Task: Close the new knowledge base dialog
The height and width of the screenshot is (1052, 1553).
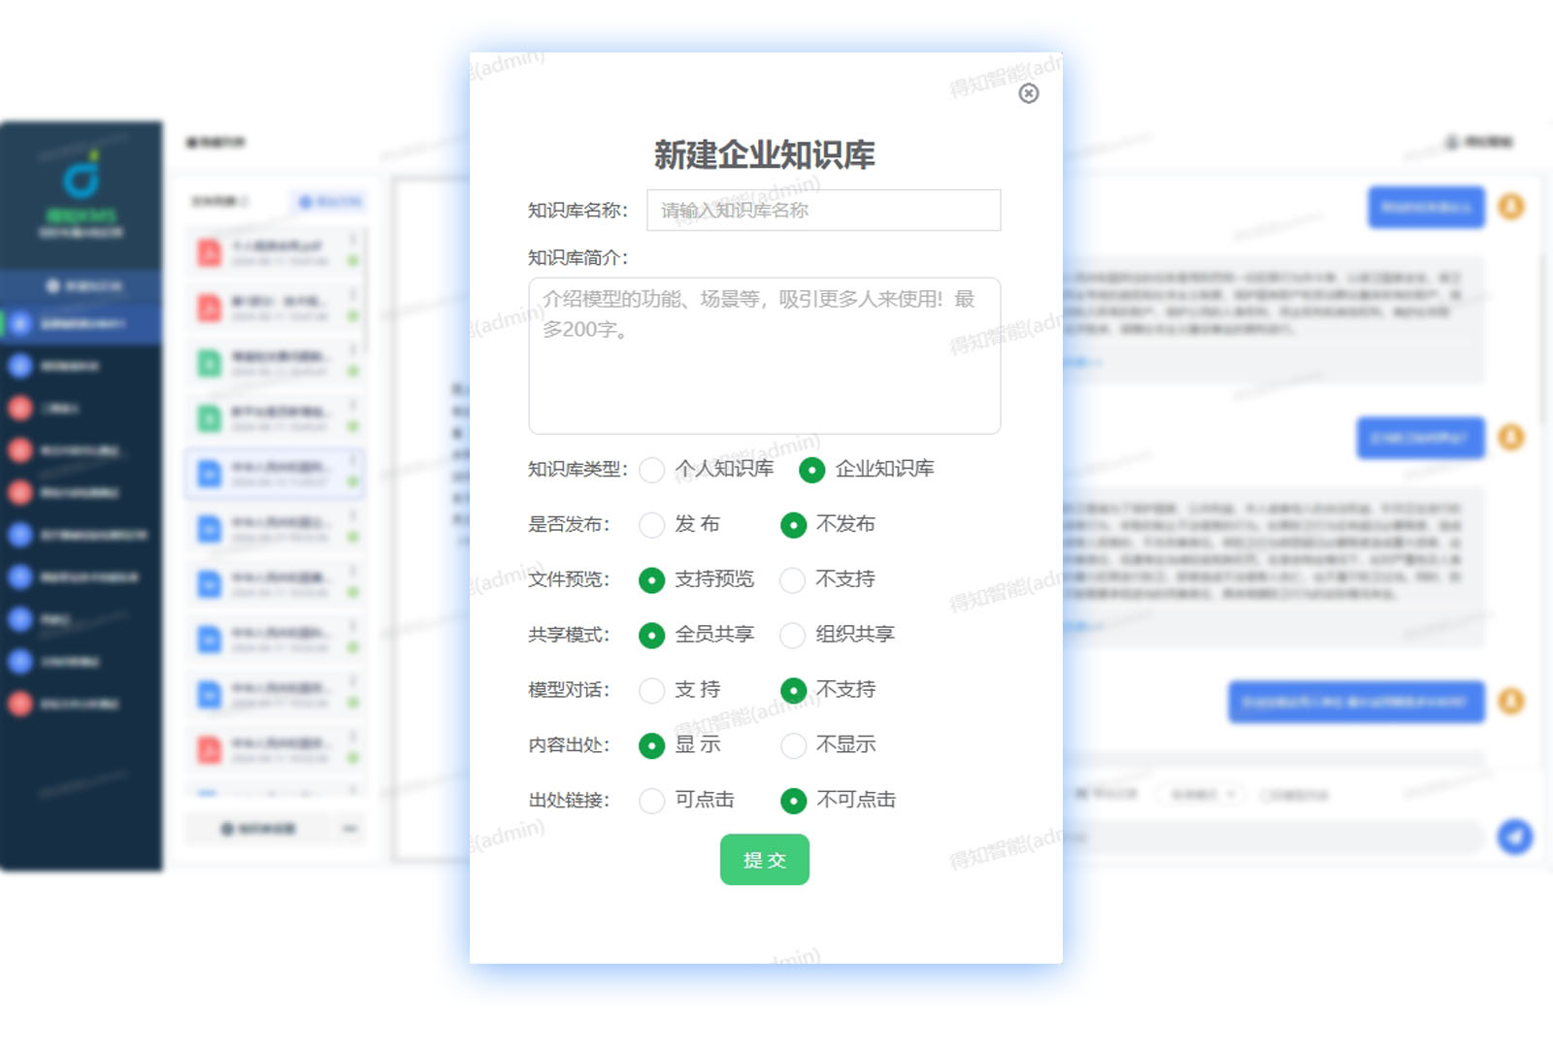Action: point(1029,93)
